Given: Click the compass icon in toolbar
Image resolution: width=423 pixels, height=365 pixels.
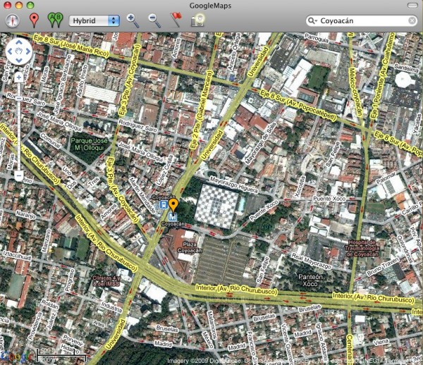Looking at the screenshot, I should click(13, 20).
